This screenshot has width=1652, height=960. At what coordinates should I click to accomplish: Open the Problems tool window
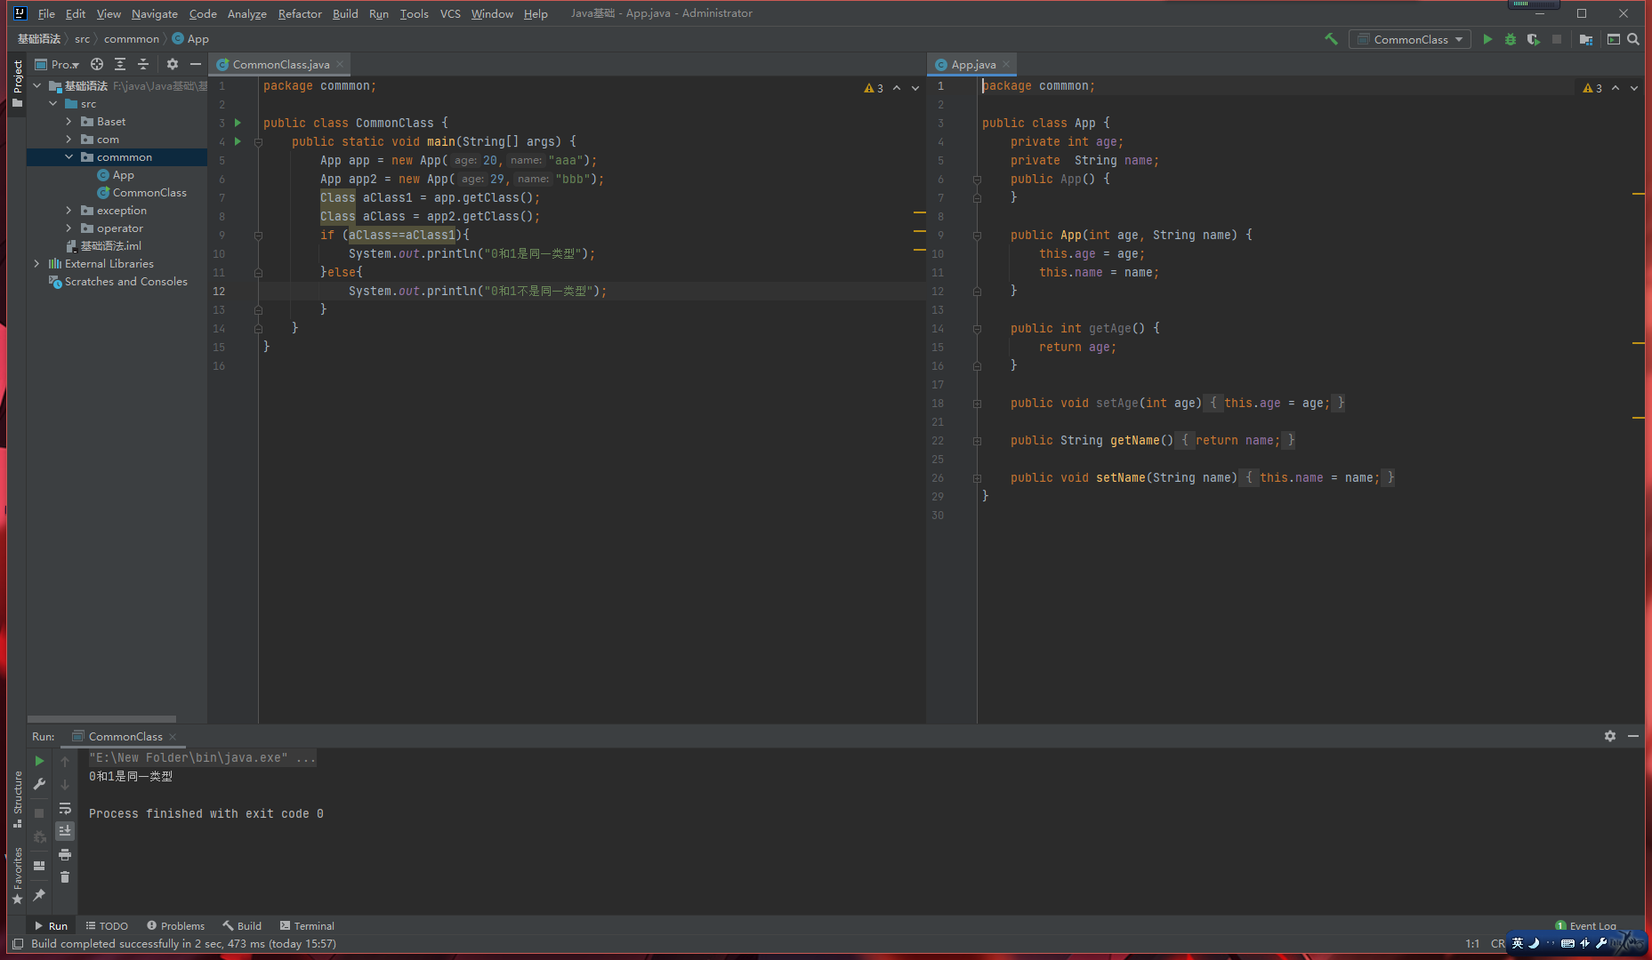(176, 925)
